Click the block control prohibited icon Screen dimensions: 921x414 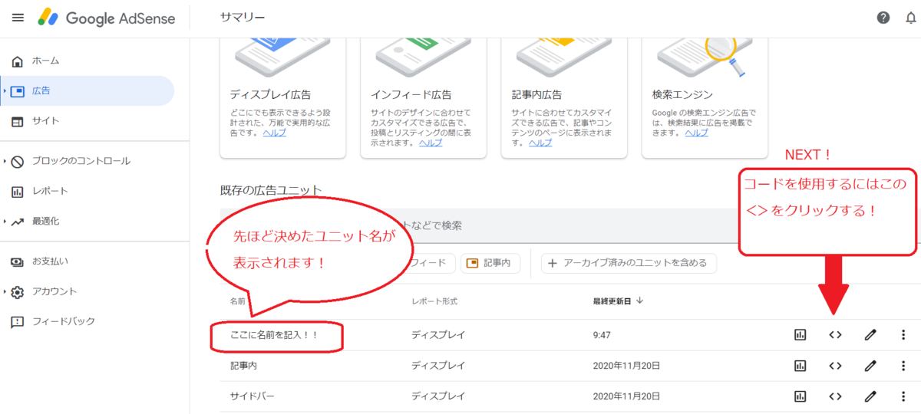click(x=18, y=161)
